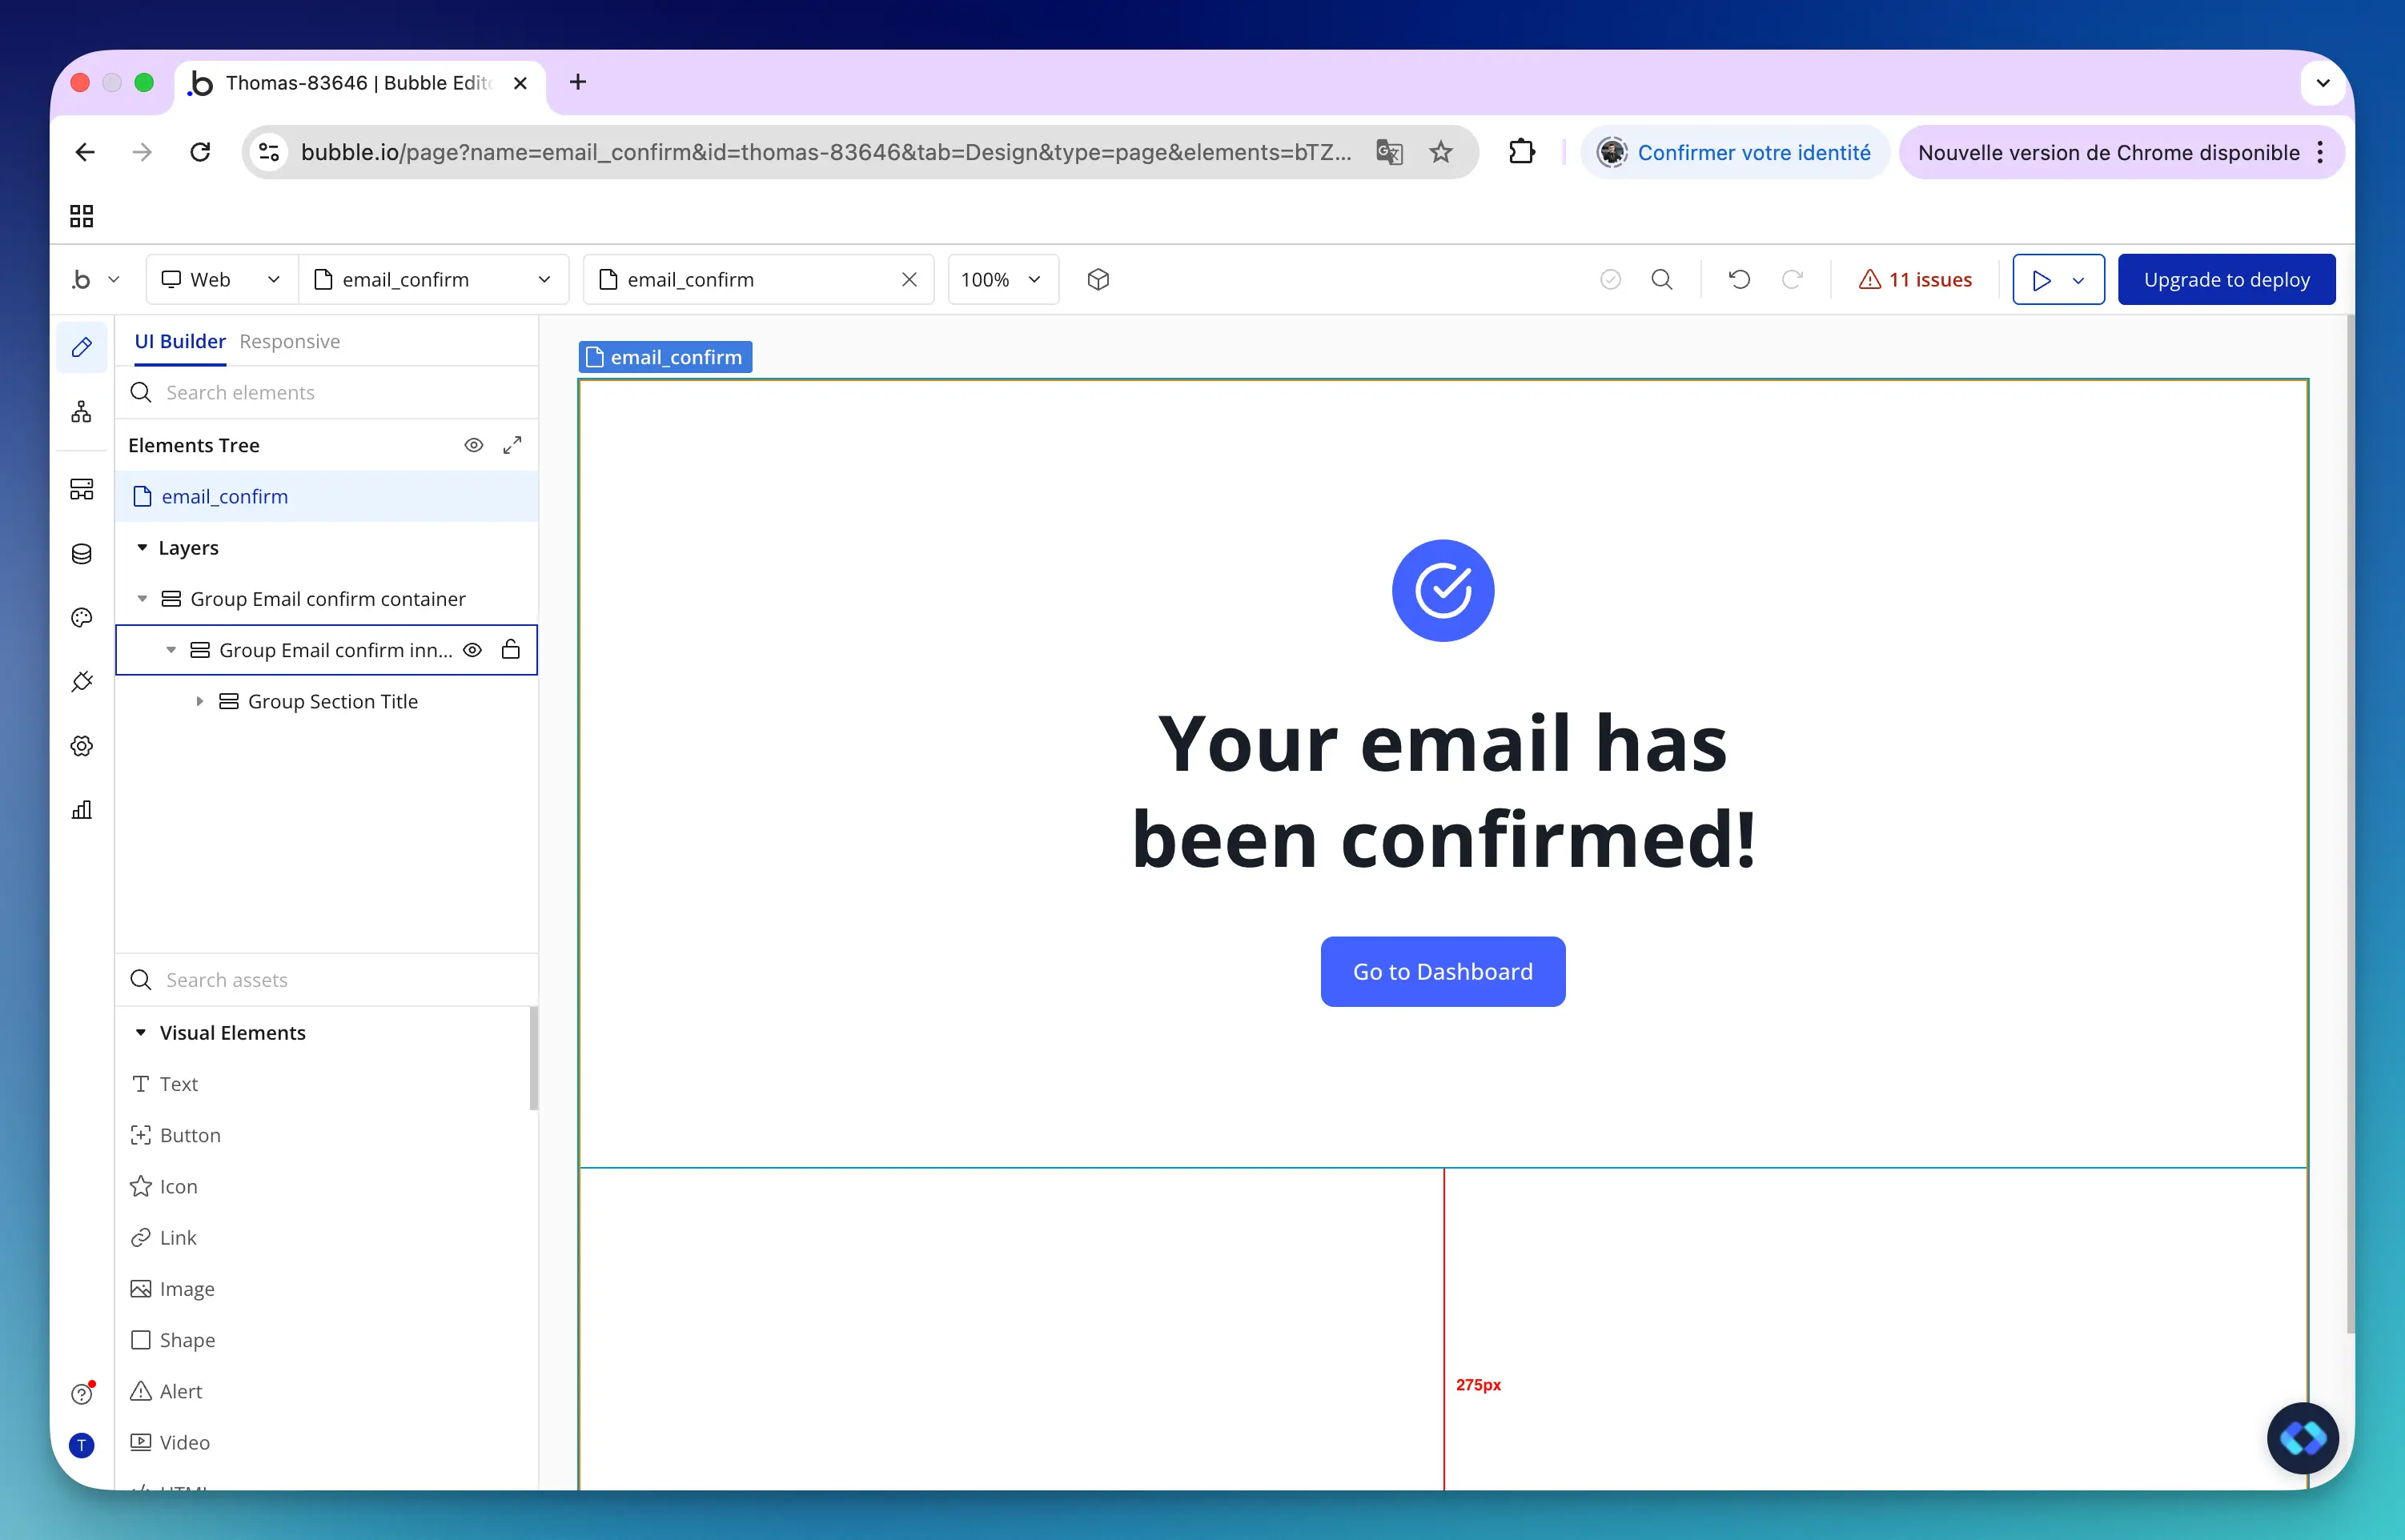Open the editor search magnifier icon
This screenshot has width=2405, height=1540.
(1662, 280)
